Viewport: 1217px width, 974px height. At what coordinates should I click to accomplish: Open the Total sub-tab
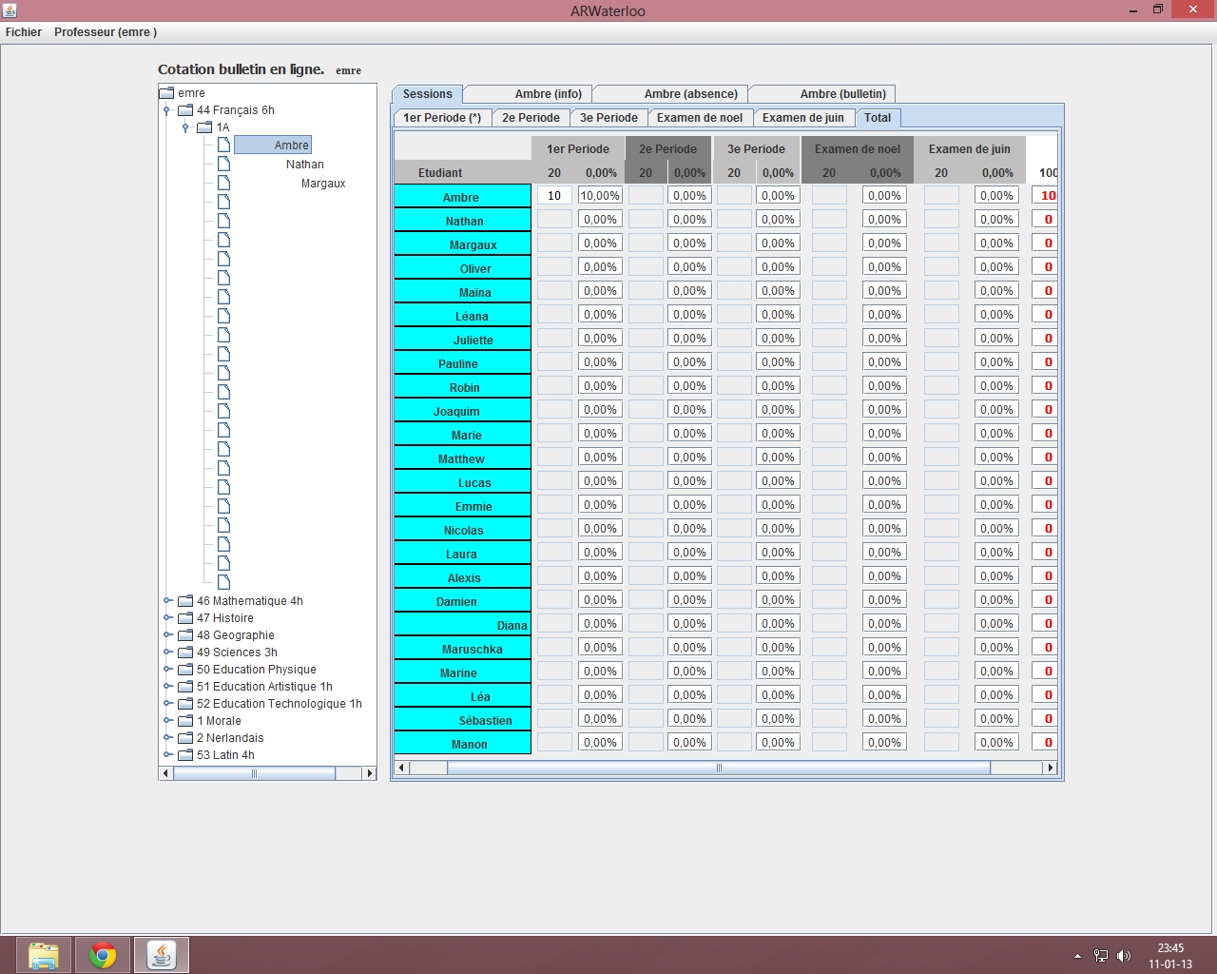[877, 118]
